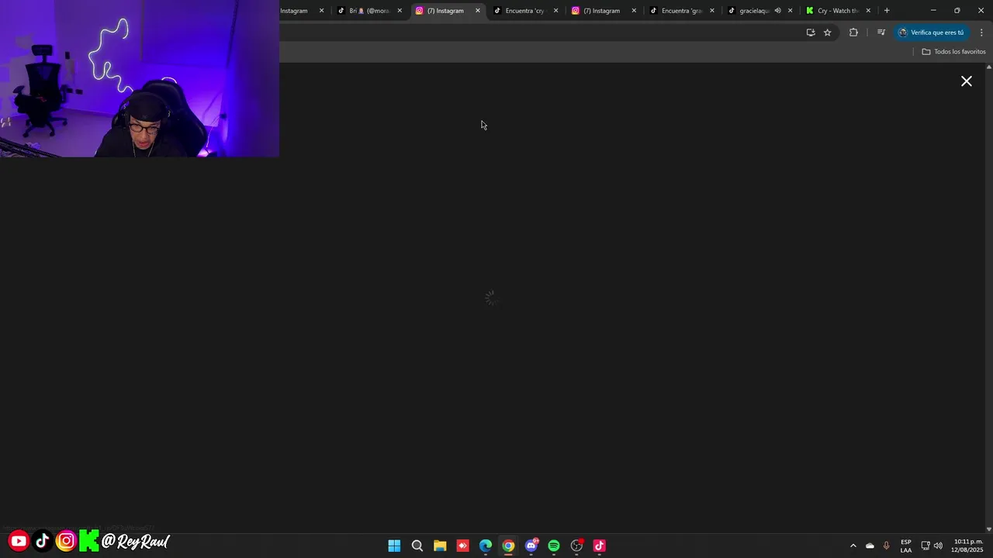Open the OBS icon in taskbar
993x558 pixels.
point(576,546)
